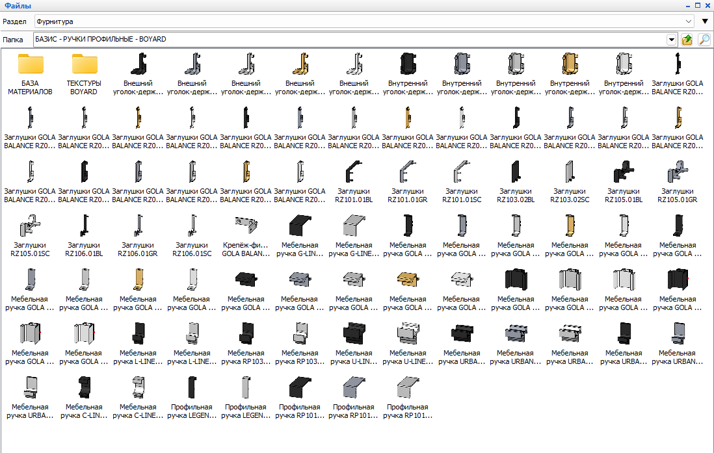This screenshot has width=714, height=453.
Task: Select the black Внутренний уголок-держ... corner holder
Action: point(408,75)
